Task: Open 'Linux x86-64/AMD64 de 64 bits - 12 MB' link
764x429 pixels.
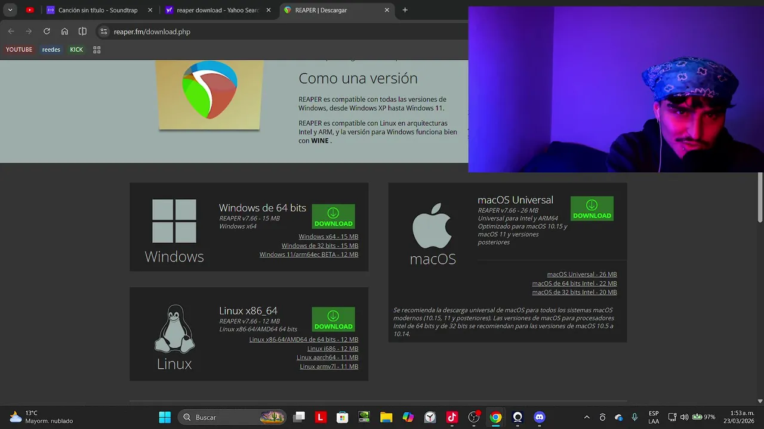Action: (x=304, y=340)
